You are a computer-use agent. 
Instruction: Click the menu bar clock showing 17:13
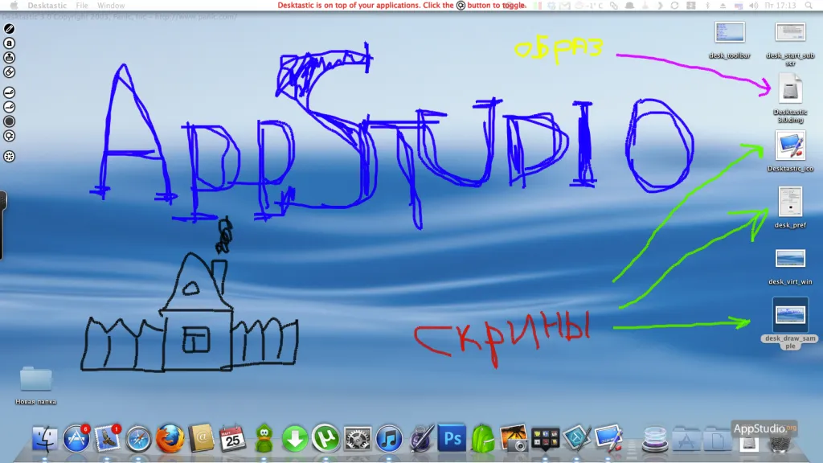click(780, 6)
